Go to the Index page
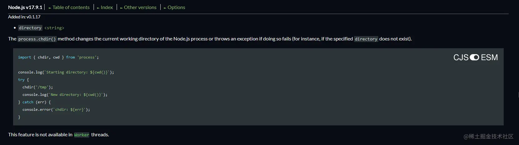519x145 pixels. (x=107, y=7)
